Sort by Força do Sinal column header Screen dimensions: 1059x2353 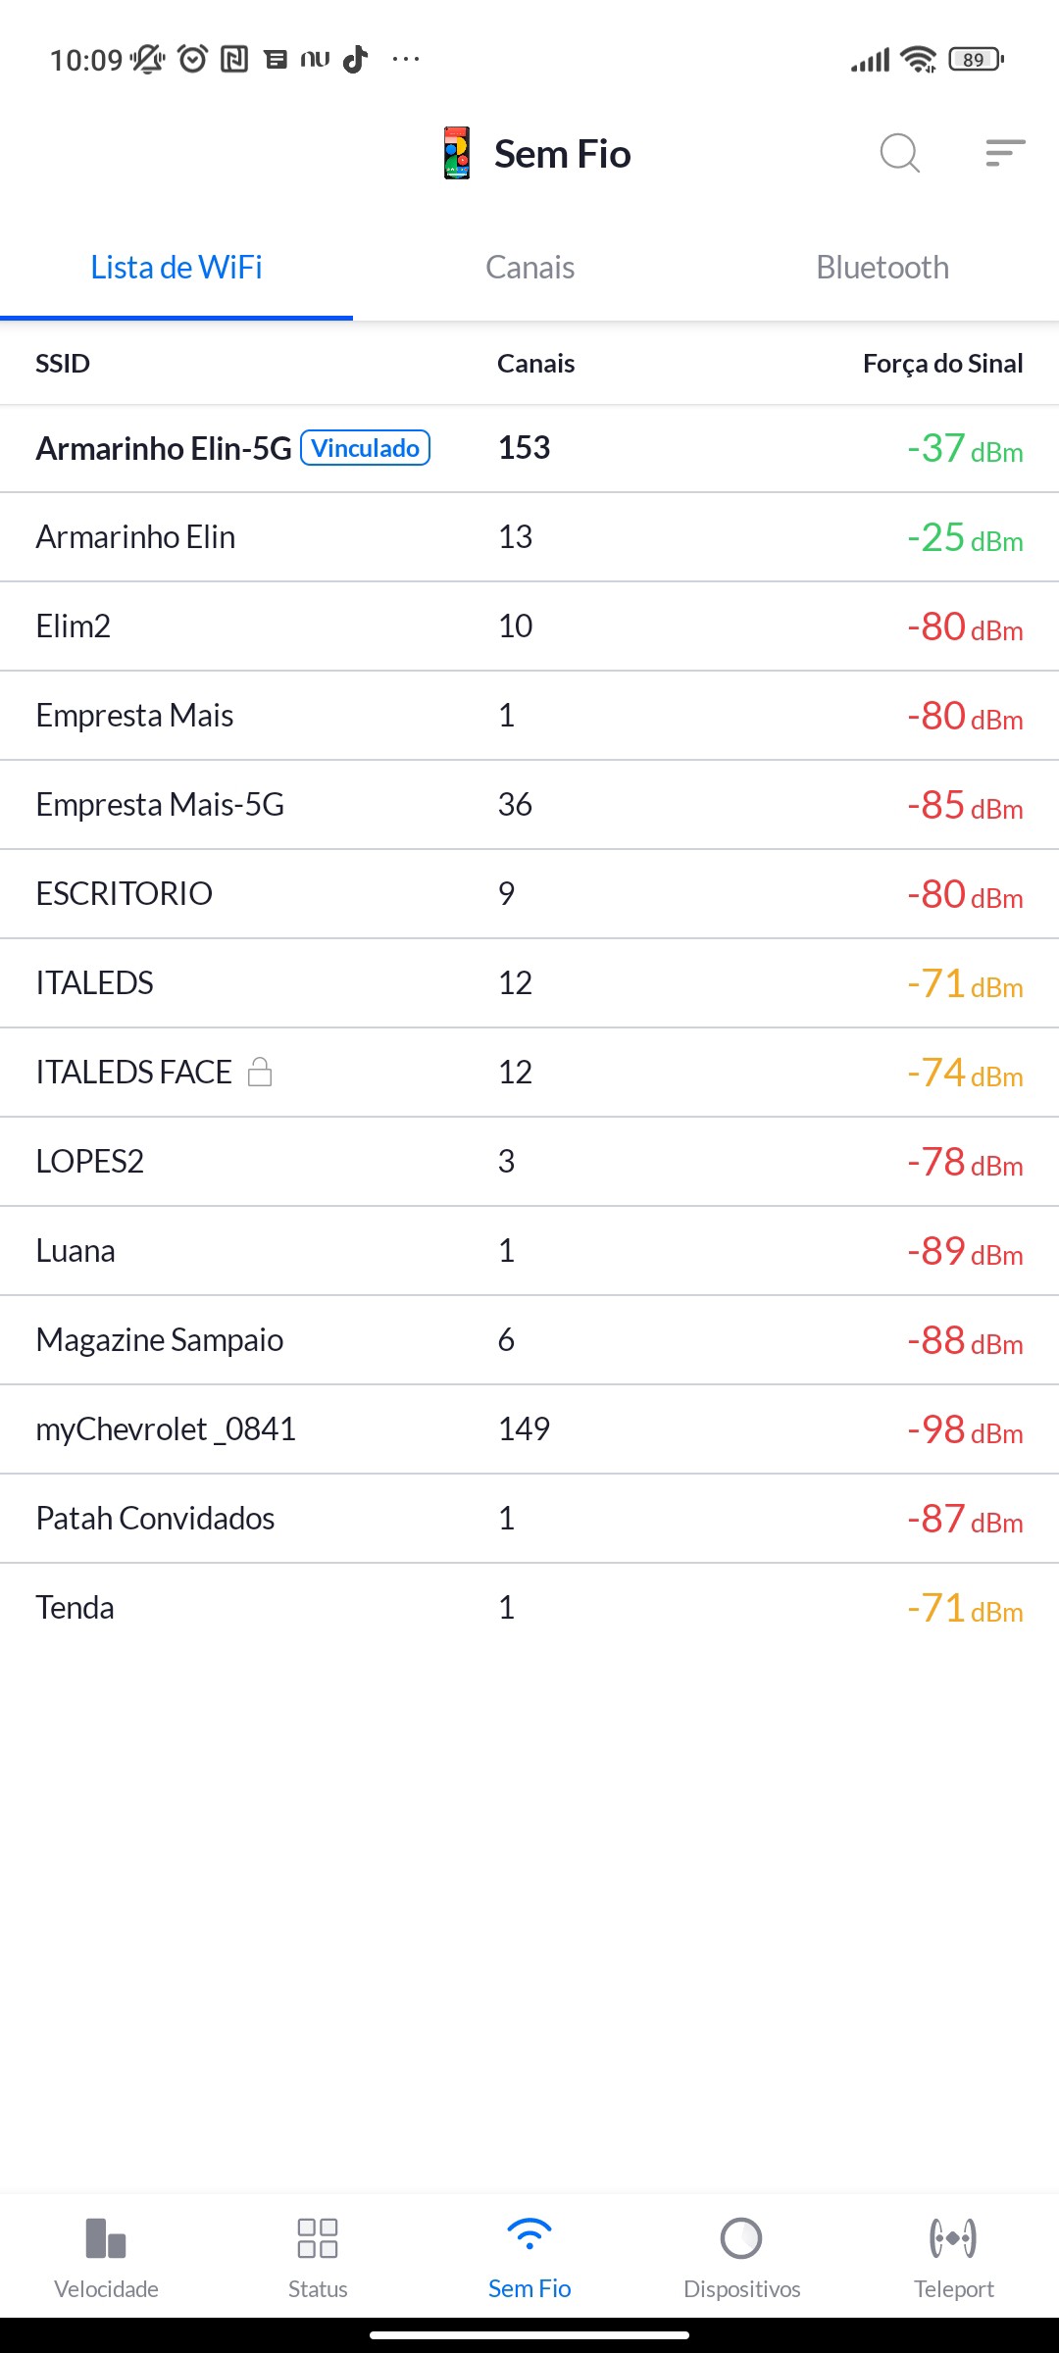(x=942, y=364)
